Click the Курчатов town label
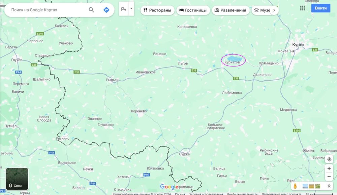The image size is (337, 195). click(232, 62)
